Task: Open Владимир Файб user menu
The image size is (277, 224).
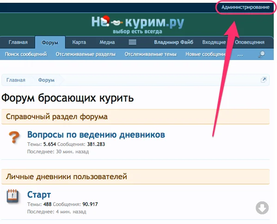Action: pyautogui.click(x=174, y=42)
